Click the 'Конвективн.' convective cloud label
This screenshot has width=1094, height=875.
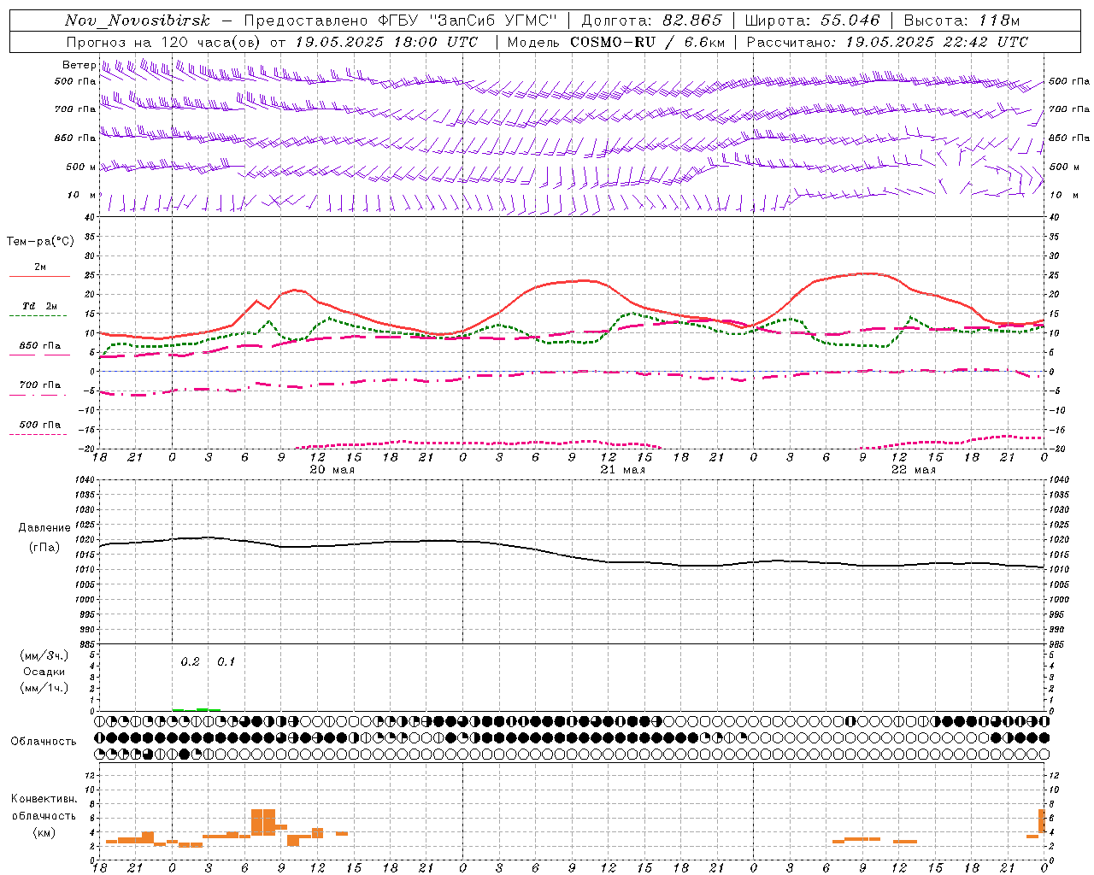44,799
